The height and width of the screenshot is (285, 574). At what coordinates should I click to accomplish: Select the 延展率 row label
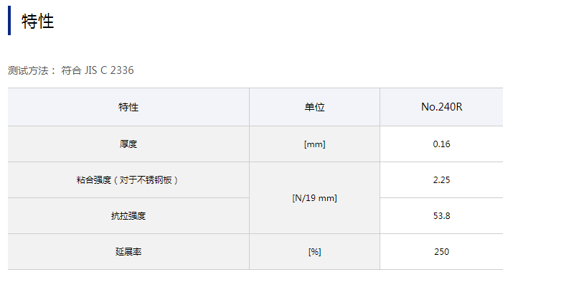(128, 252)
